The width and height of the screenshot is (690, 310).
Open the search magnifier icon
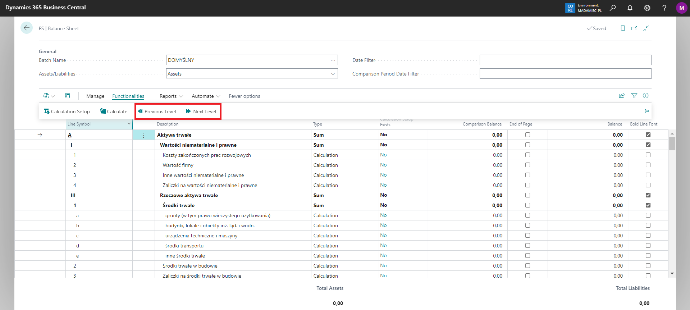(613, 8)
